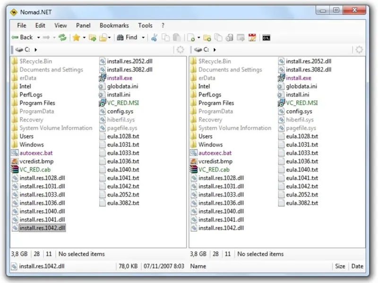Click the Forward arrow icon
The width and height of the screenshot is (378, 283).
point(46,37)
